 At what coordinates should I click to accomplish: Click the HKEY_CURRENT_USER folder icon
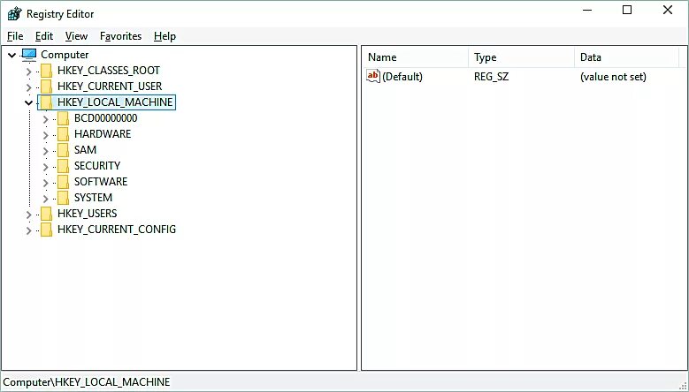click(47, 87)
